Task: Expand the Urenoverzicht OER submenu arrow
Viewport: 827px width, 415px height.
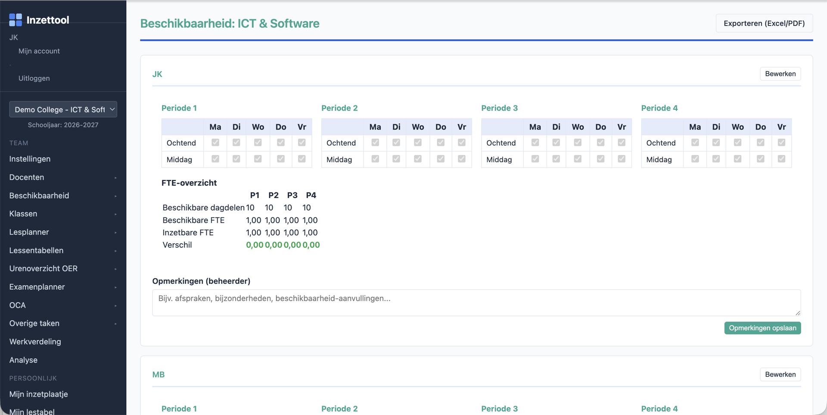Action: (x=115, y=269)
